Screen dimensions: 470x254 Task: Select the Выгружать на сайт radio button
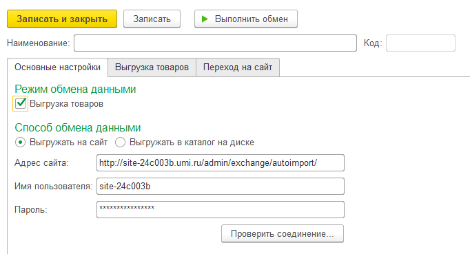click(x=20, y=142)
